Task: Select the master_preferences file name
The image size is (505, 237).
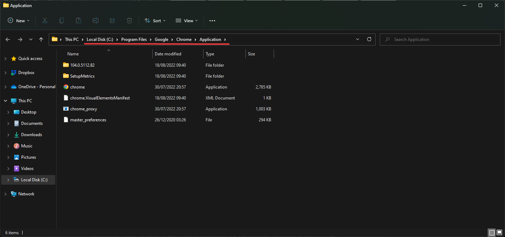Action: pyautogui.click(x=88, y=120)
